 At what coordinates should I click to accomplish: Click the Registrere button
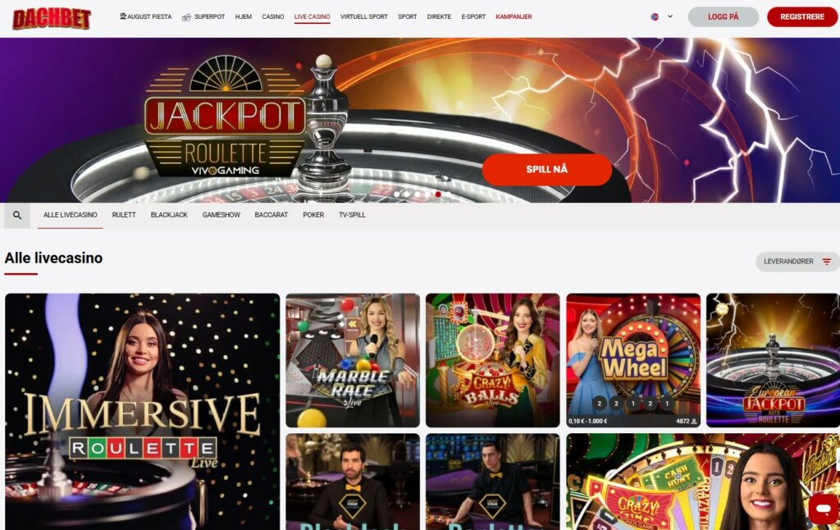(802, 16)
